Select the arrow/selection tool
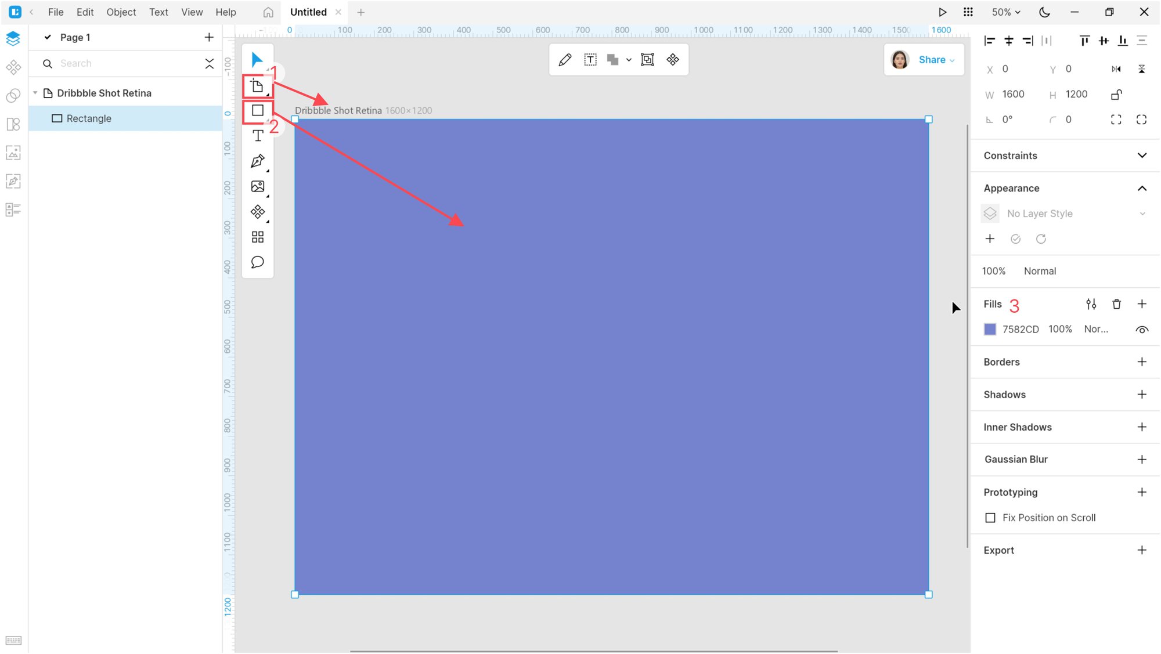 [258, 60]
